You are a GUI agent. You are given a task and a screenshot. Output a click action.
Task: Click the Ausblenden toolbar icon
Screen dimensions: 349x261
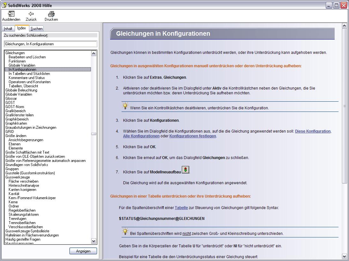point(11,14)
